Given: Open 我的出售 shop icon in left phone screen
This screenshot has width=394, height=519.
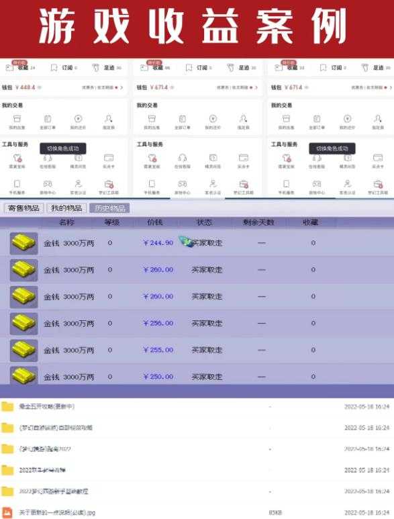Looking at the screenshot, I should click(x=17, y=118).
